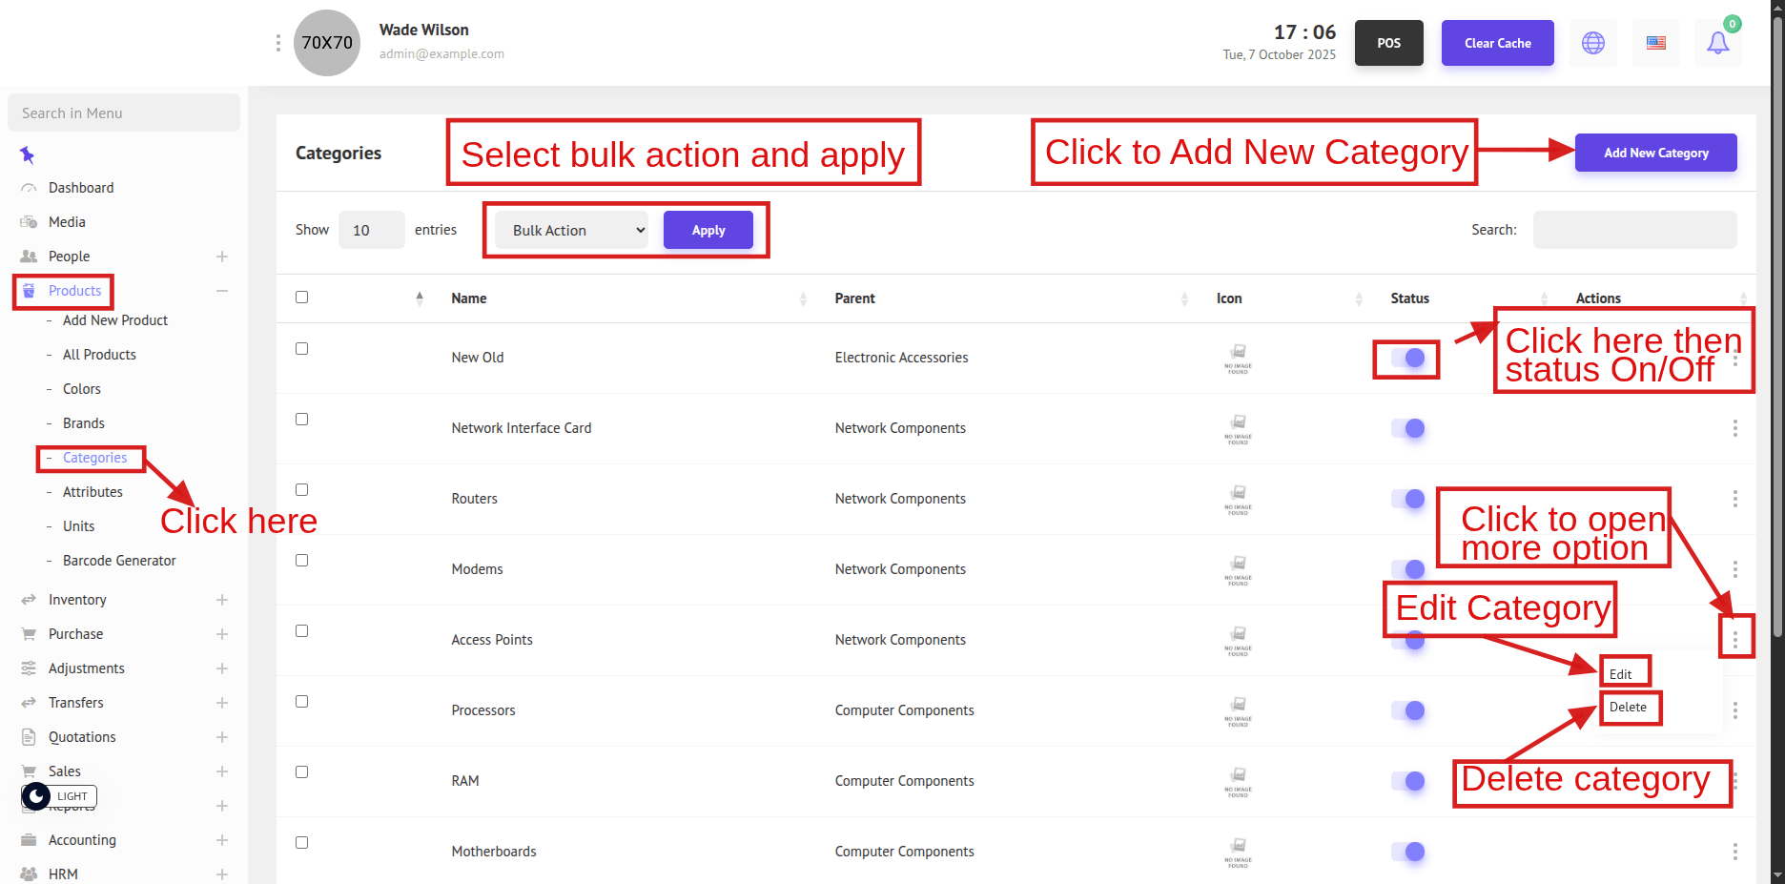Click the three-dot menu beside user avatar
1785x884 pixels.
click(277, 43)
